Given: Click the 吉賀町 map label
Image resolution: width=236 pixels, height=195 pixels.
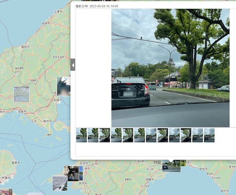Looking at the screenshot, I should (33, 80).
